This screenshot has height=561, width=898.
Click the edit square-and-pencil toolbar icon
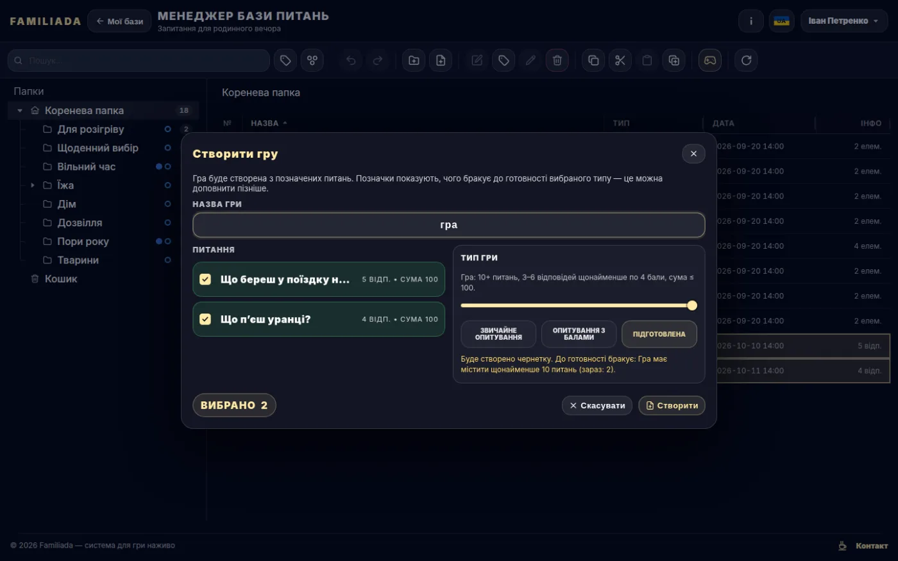click(477, 60)
